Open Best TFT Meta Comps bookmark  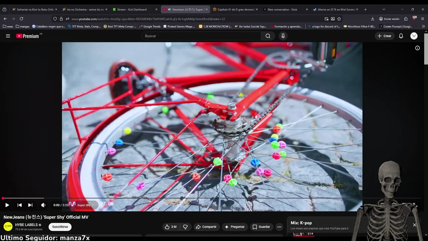click(120, 26)
